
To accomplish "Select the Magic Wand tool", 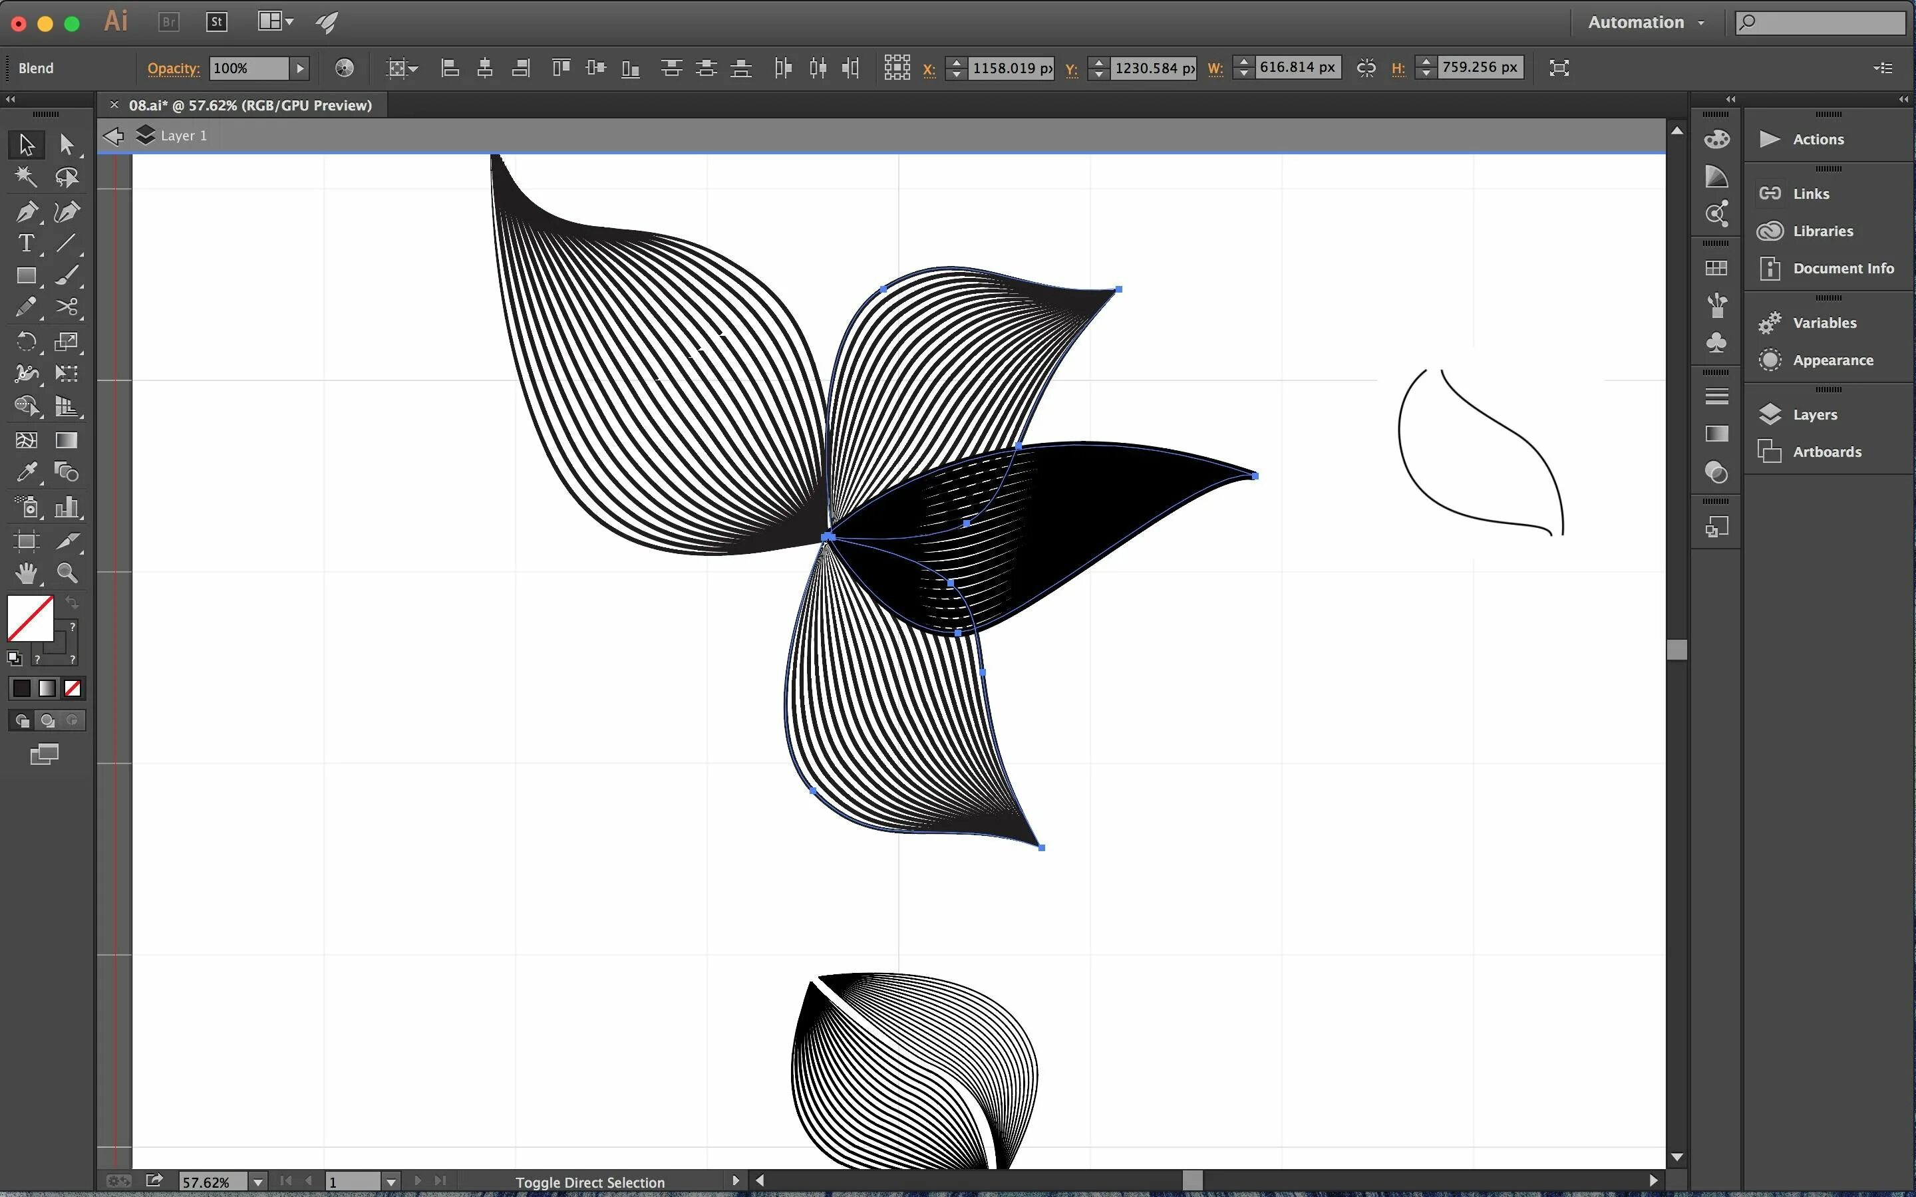I will point(26,176).
